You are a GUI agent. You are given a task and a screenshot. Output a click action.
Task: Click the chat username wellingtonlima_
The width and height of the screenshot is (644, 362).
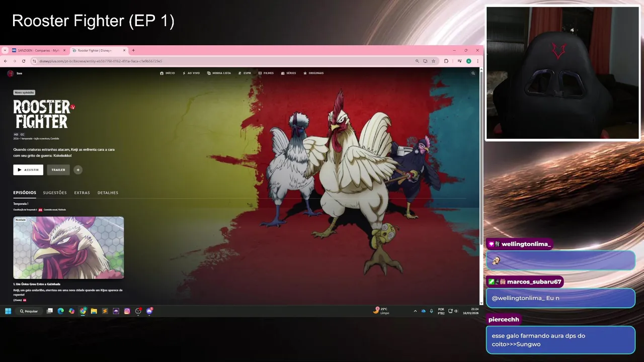[x=526, y=244]
